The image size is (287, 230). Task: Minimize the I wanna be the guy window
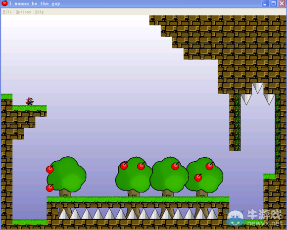coord(265,3)
